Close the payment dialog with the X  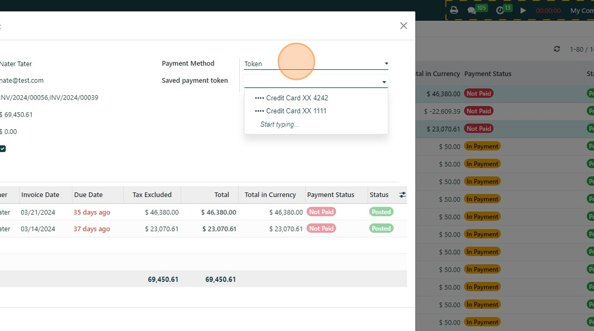(x=404, y=26)
